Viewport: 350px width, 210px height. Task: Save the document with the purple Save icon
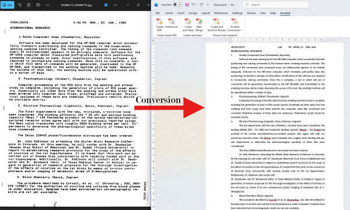(x=187, y=5)
